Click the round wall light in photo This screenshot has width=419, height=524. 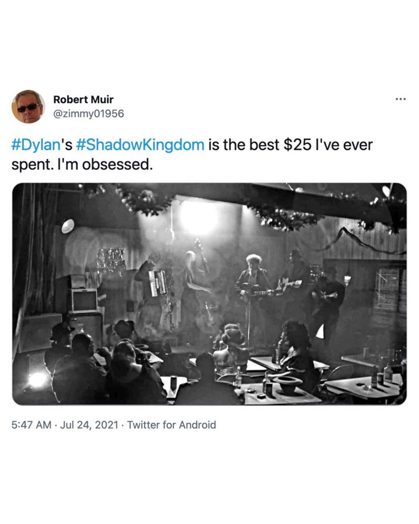point(68,226)
